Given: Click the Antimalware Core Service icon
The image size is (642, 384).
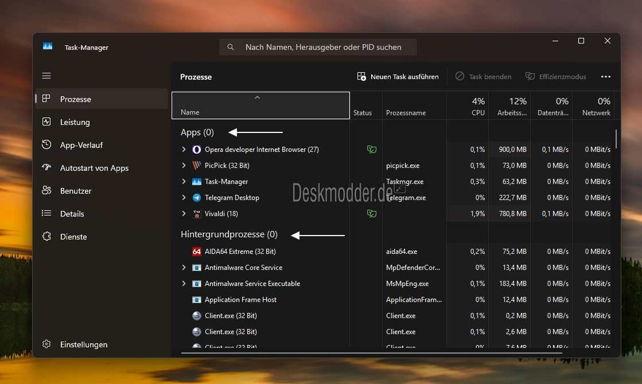Looking at the screenshot, I should tap(197, 268).
